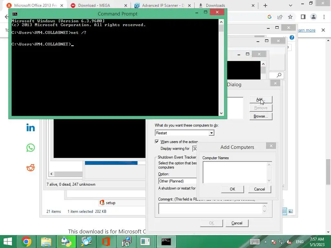Open File Explorer from the taskbar
The width and height of the screenshot is (331, 248).
(x=46, y=242)
